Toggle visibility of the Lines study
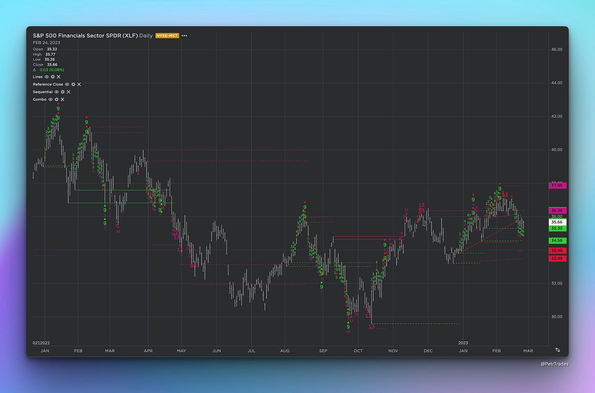 47,77
